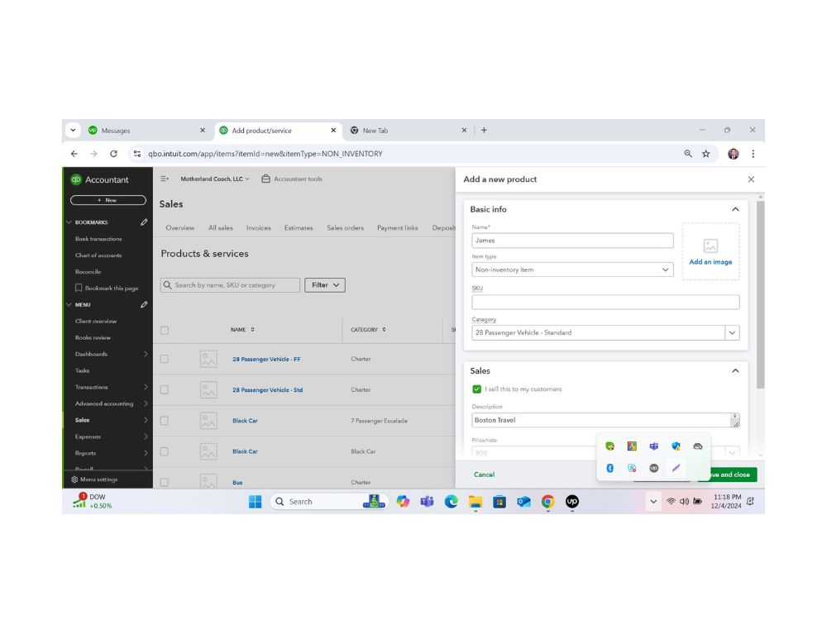Toggle the navigation collapse hamburger icon
Screen dimensions: 827x620
[x=165, y=179]
